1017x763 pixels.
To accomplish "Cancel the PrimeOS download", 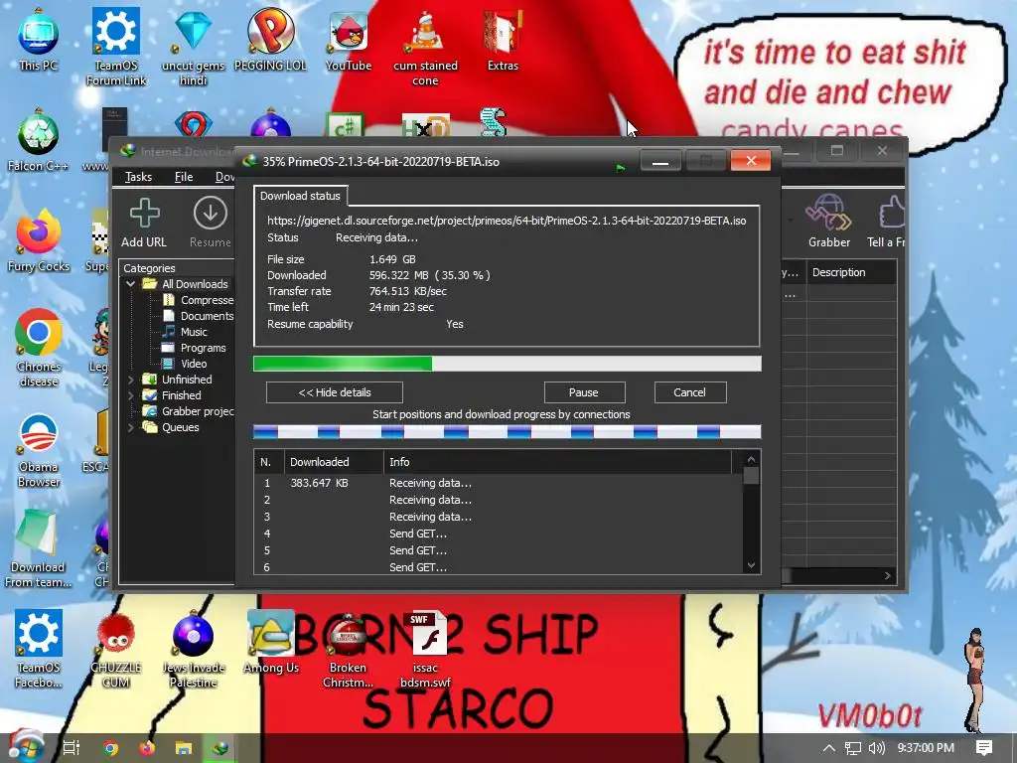I will click(x=689, y=392).
